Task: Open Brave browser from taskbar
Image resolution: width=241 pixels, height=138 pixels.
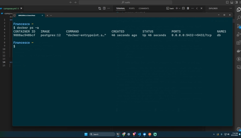Action: [134, 134]
